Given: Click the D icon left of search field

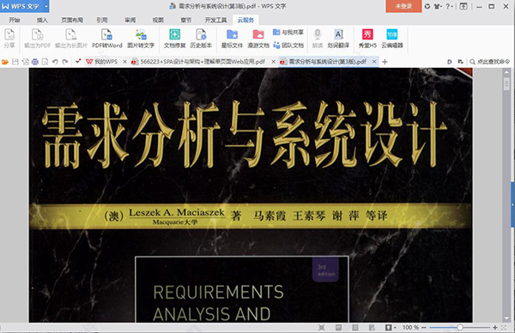Looking at the screenshot, I should tap(450, 62).
